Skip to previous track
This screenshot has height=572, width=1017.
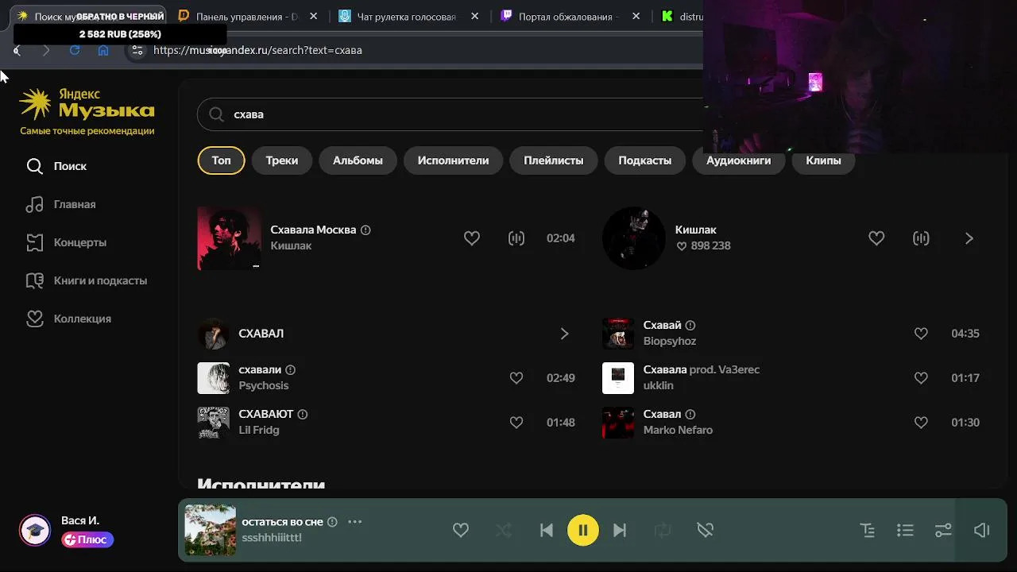tap(547, 531)
